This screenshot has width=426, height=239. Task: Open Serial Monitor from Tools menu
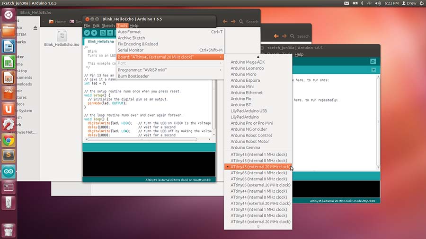tap(170, 50)
